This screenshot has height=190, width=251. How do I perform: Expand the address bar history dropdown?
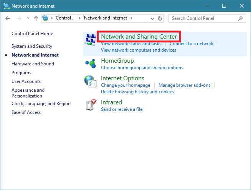pos(152,19)
